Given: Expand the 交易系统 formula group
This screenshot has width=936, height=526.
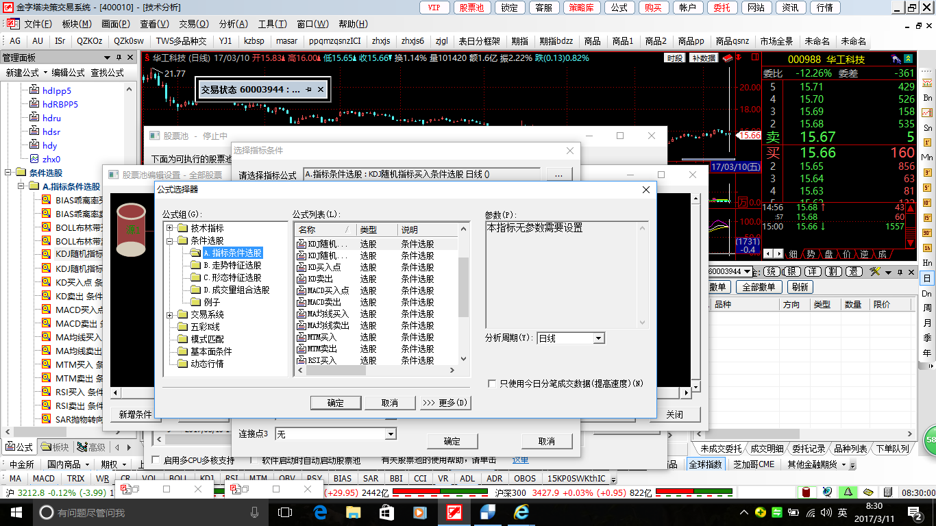Looking at the screenshot, I should (170, 314).
